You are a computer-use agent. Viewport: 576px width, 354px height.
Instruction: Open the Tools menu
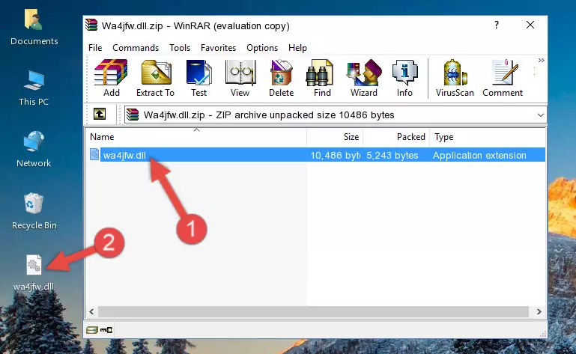pyautogui.click(x=180, y=48)
